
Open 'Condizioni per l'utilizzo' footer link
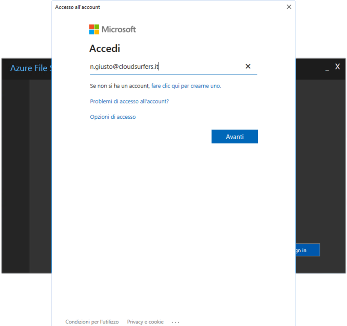[92, 322]
